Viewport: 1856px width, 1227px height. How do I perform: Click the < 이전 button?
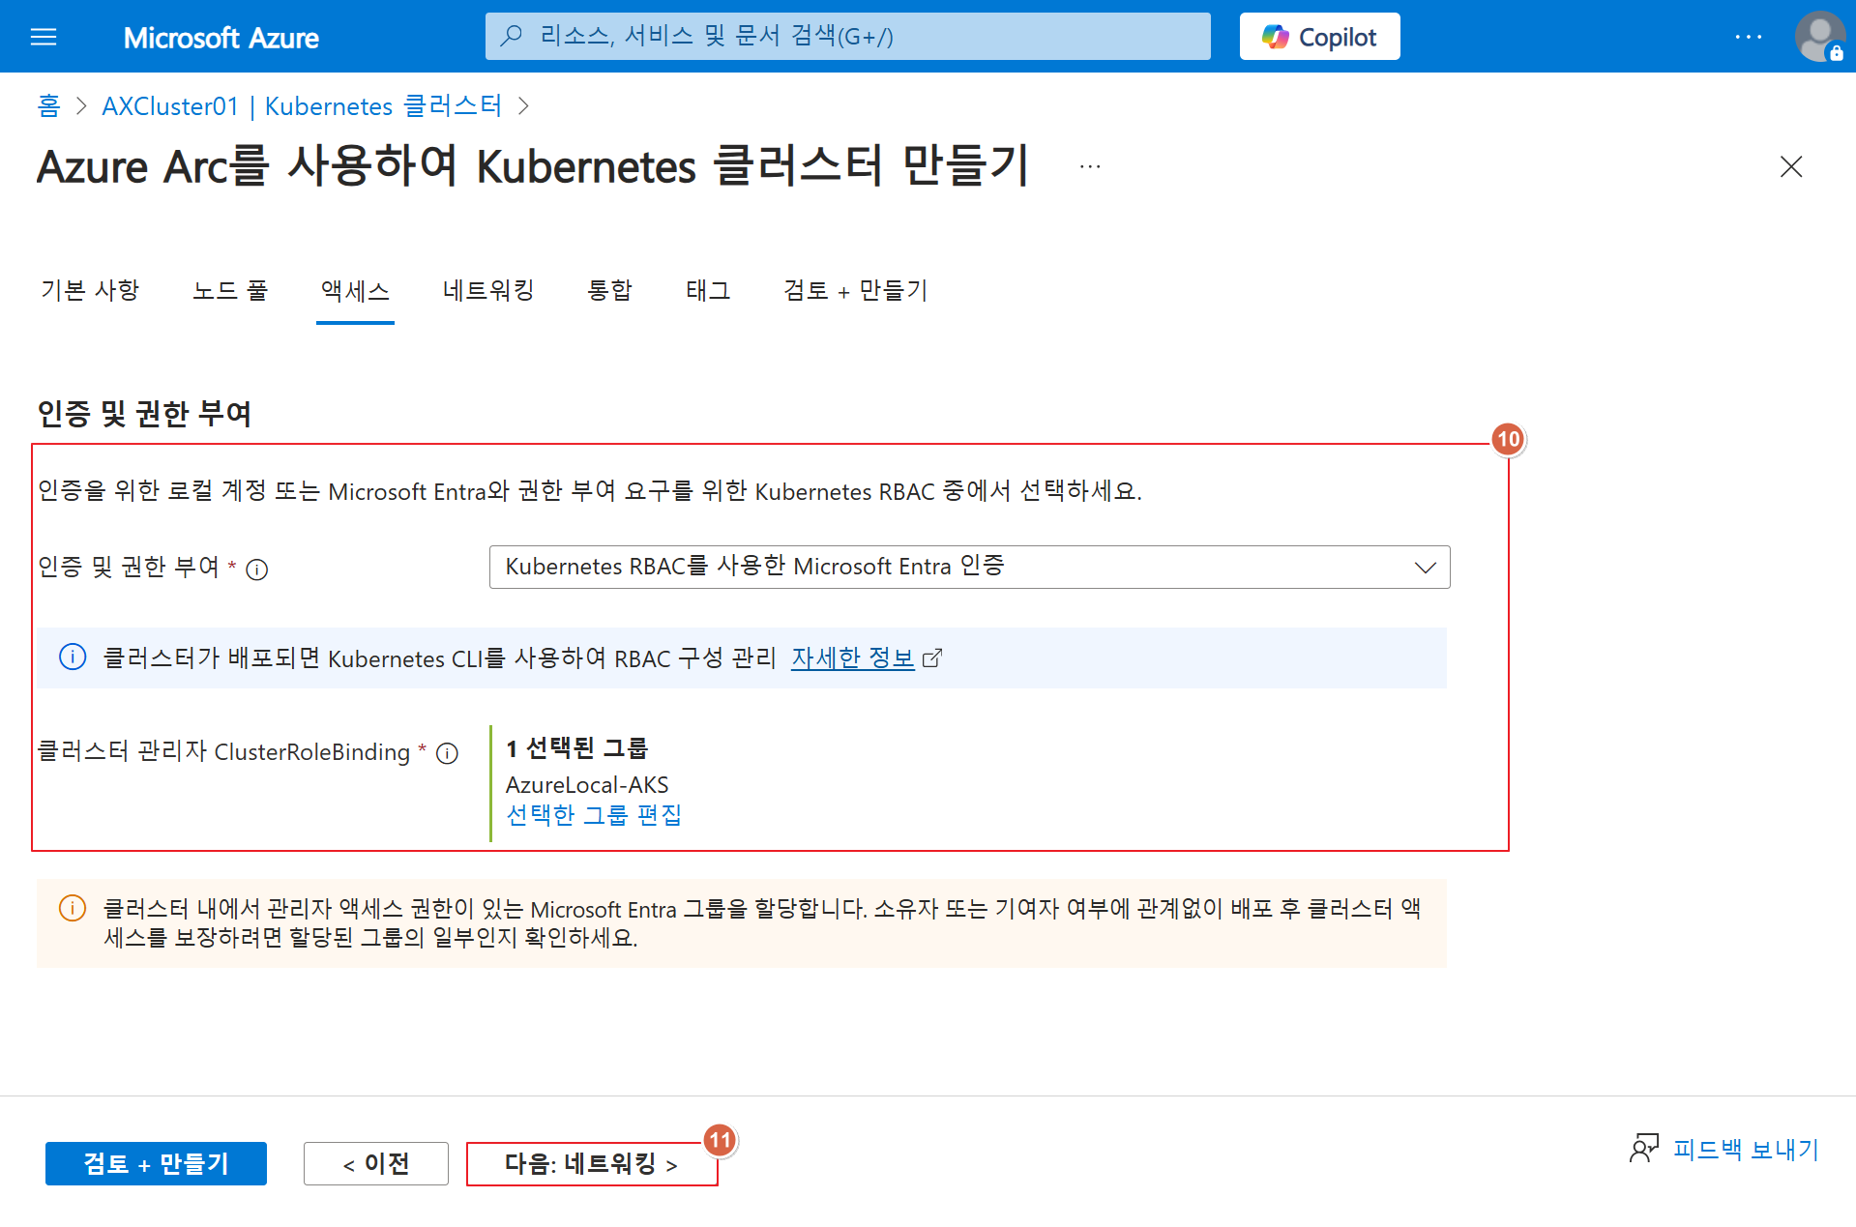coord(375,1163)
